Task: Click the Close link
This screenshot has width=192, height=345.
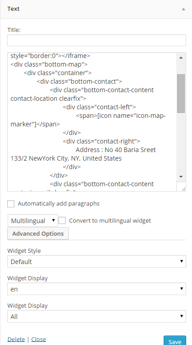Action: (x=39, y=339)
